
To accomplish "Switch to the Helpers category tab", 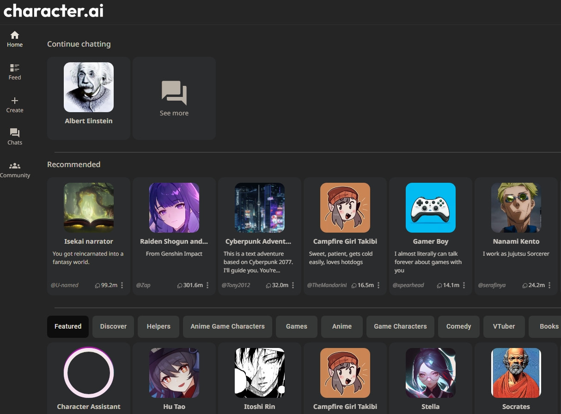I will (159, 326).
